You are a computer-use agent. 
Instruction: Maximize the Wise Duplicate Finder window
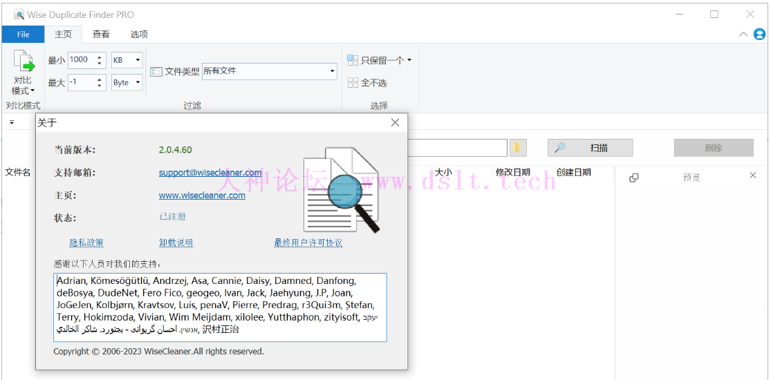click(x=714, y=15)
